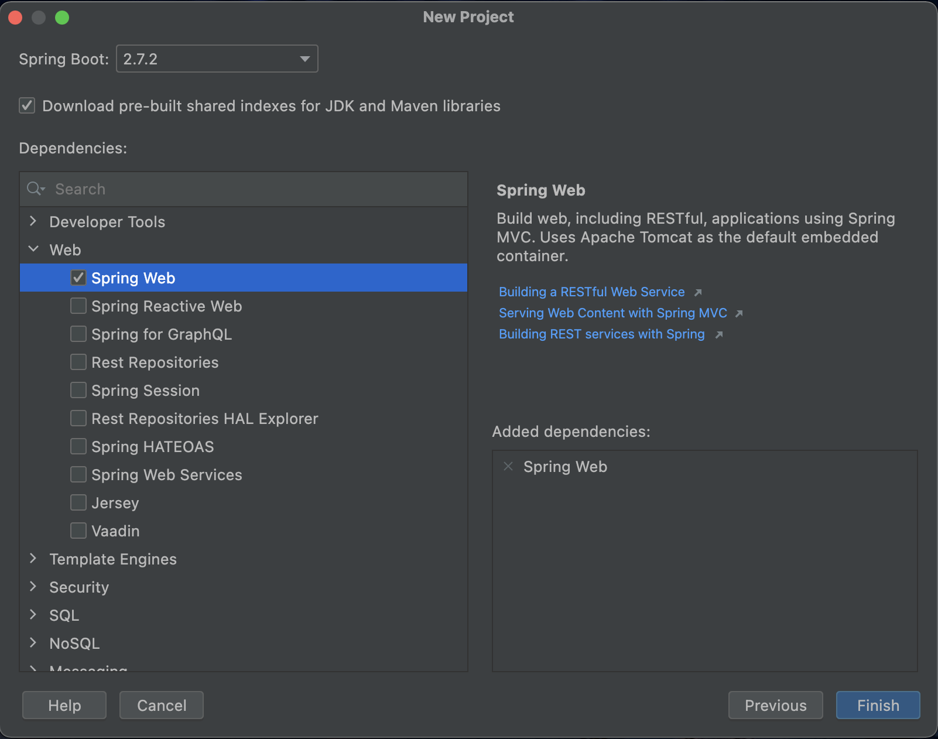Open Building REST services with Spring link
The image size is (938, 739).
tap(601, 334)
